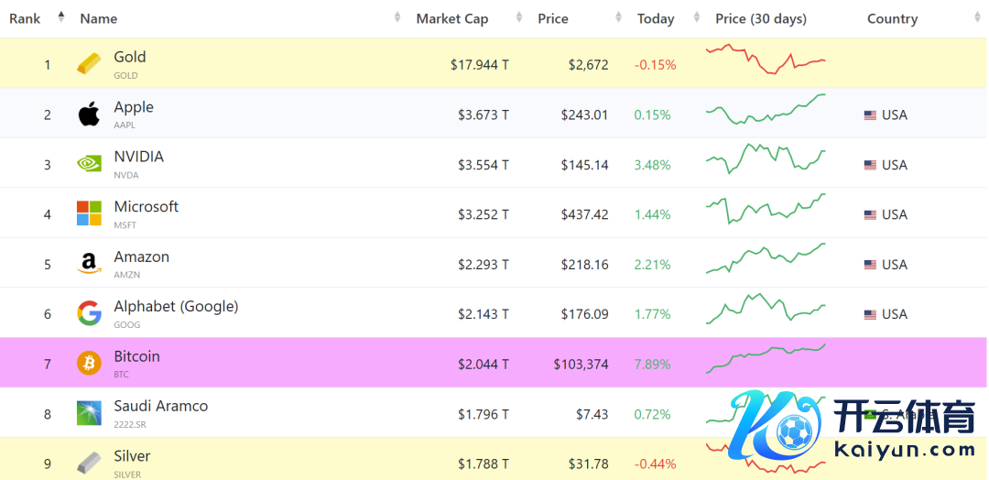Click Bitcoin price $103,374
This screenshot has width=989, height=480.
581,364
